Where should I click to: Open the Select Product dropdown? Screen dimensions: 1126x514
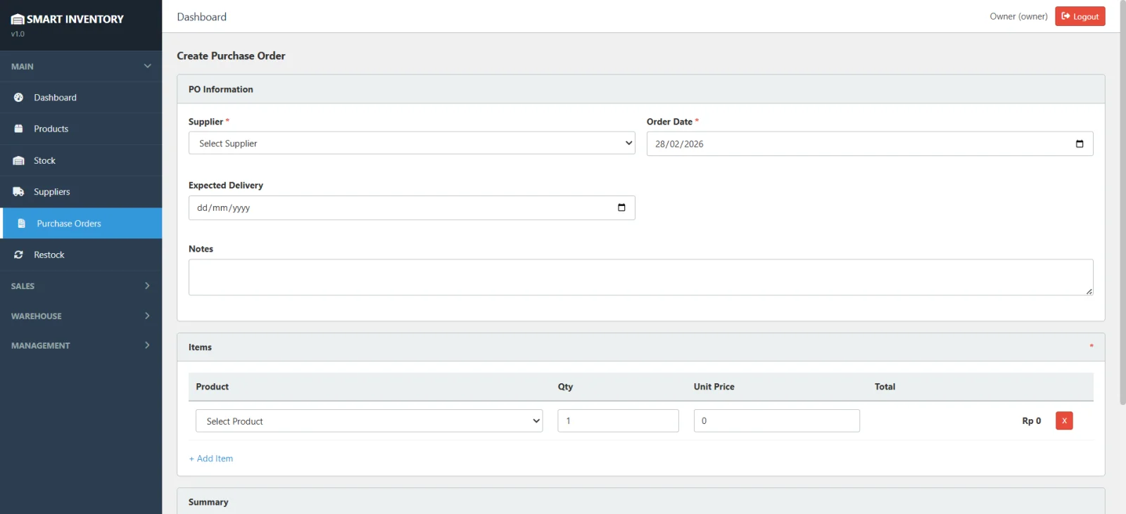(x=369, y=421)
